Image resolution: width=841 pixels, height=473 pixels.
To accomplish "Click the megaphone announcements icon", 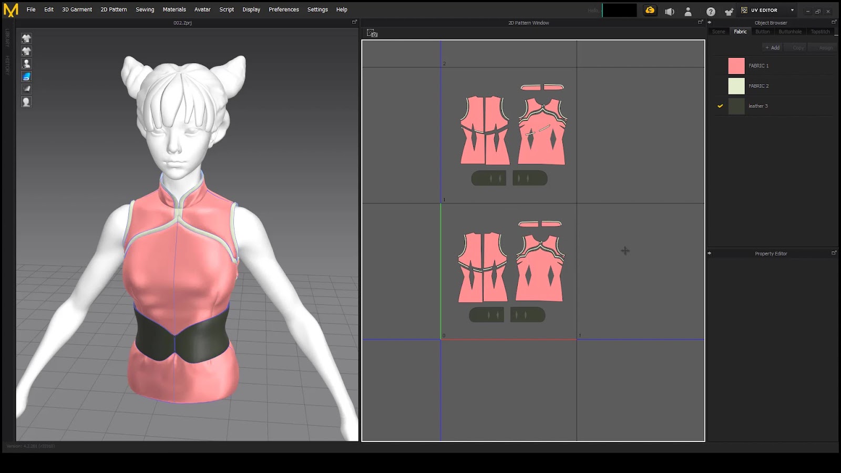I will click(669, 12).
